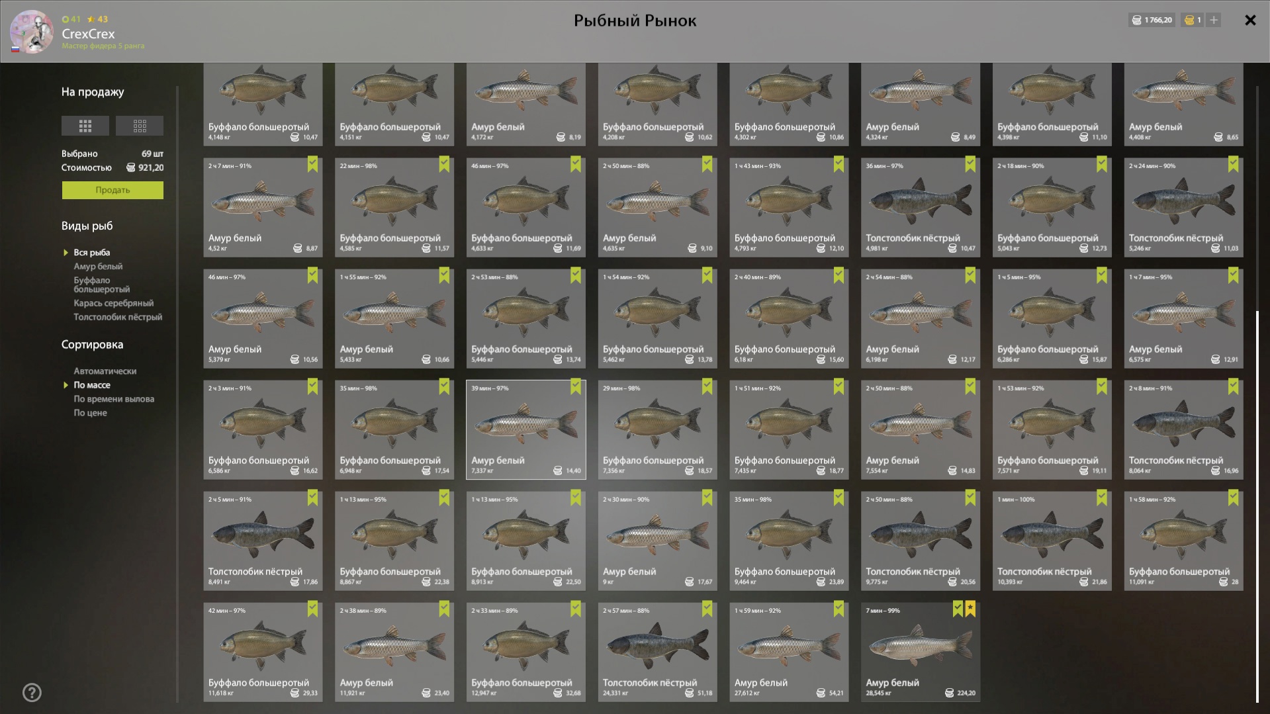Sort fish by По времени вылова
Viewport: 1270px width, 714px height.
[x=114, y=399]
